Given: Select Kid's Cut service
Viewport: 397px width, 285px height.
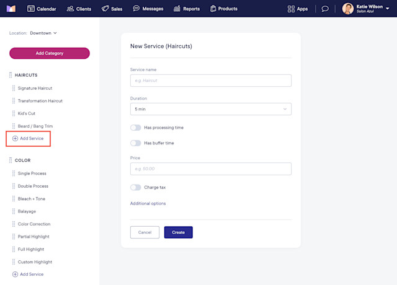Looking at the screenshot, I should tap(27, 113).
